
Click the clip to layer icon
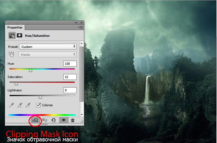pyautogui.click(x=35, y=120)
